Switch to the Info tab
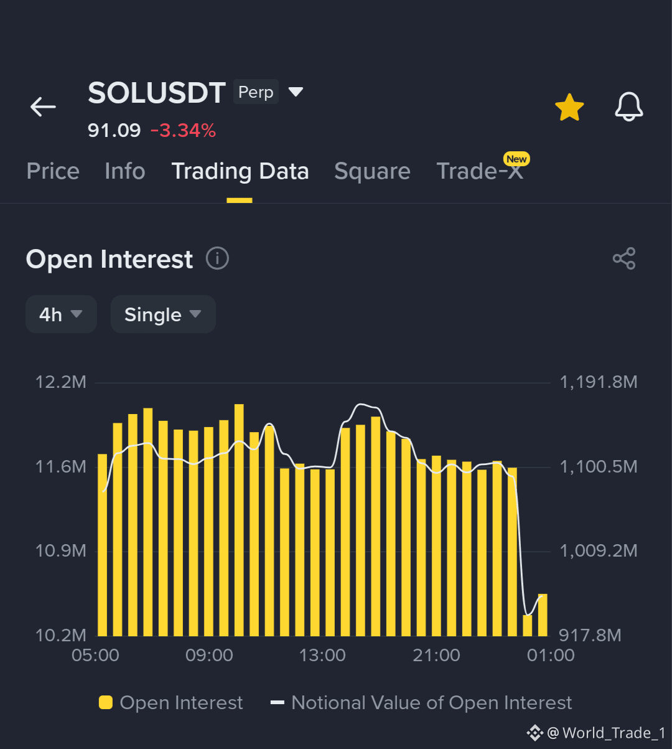 (x=125, y=171)
